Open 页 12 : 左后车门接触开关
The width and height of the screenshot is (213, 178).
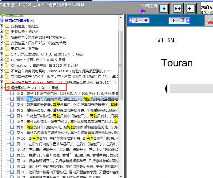[x=67, y=150]
